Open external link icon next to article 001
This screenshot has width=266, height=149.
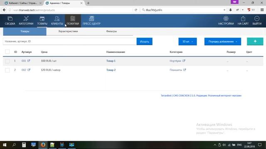[29, 61]
